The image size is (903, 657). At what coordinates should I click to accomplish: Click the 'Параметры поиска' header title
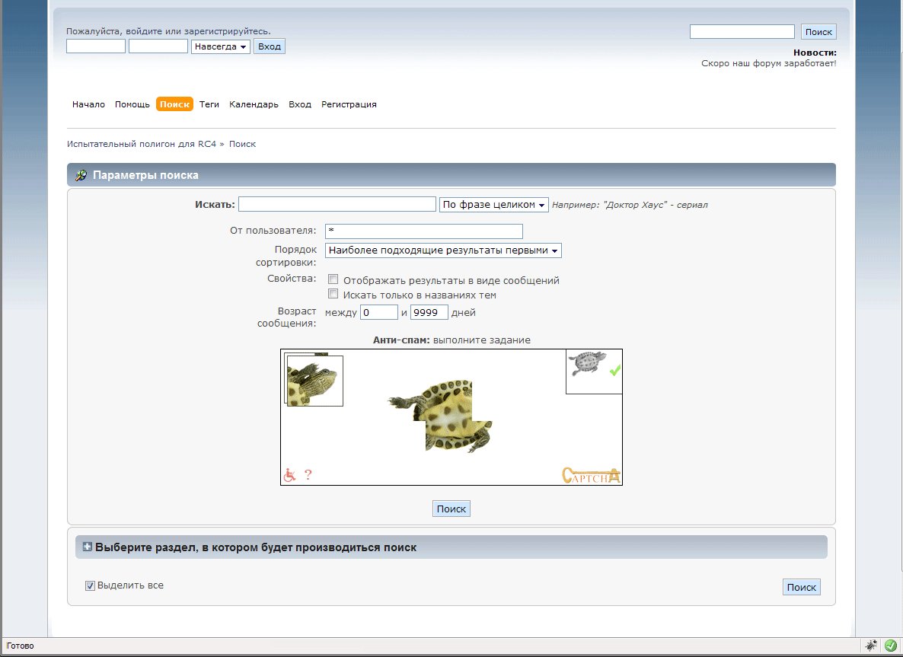pos(145,175)
